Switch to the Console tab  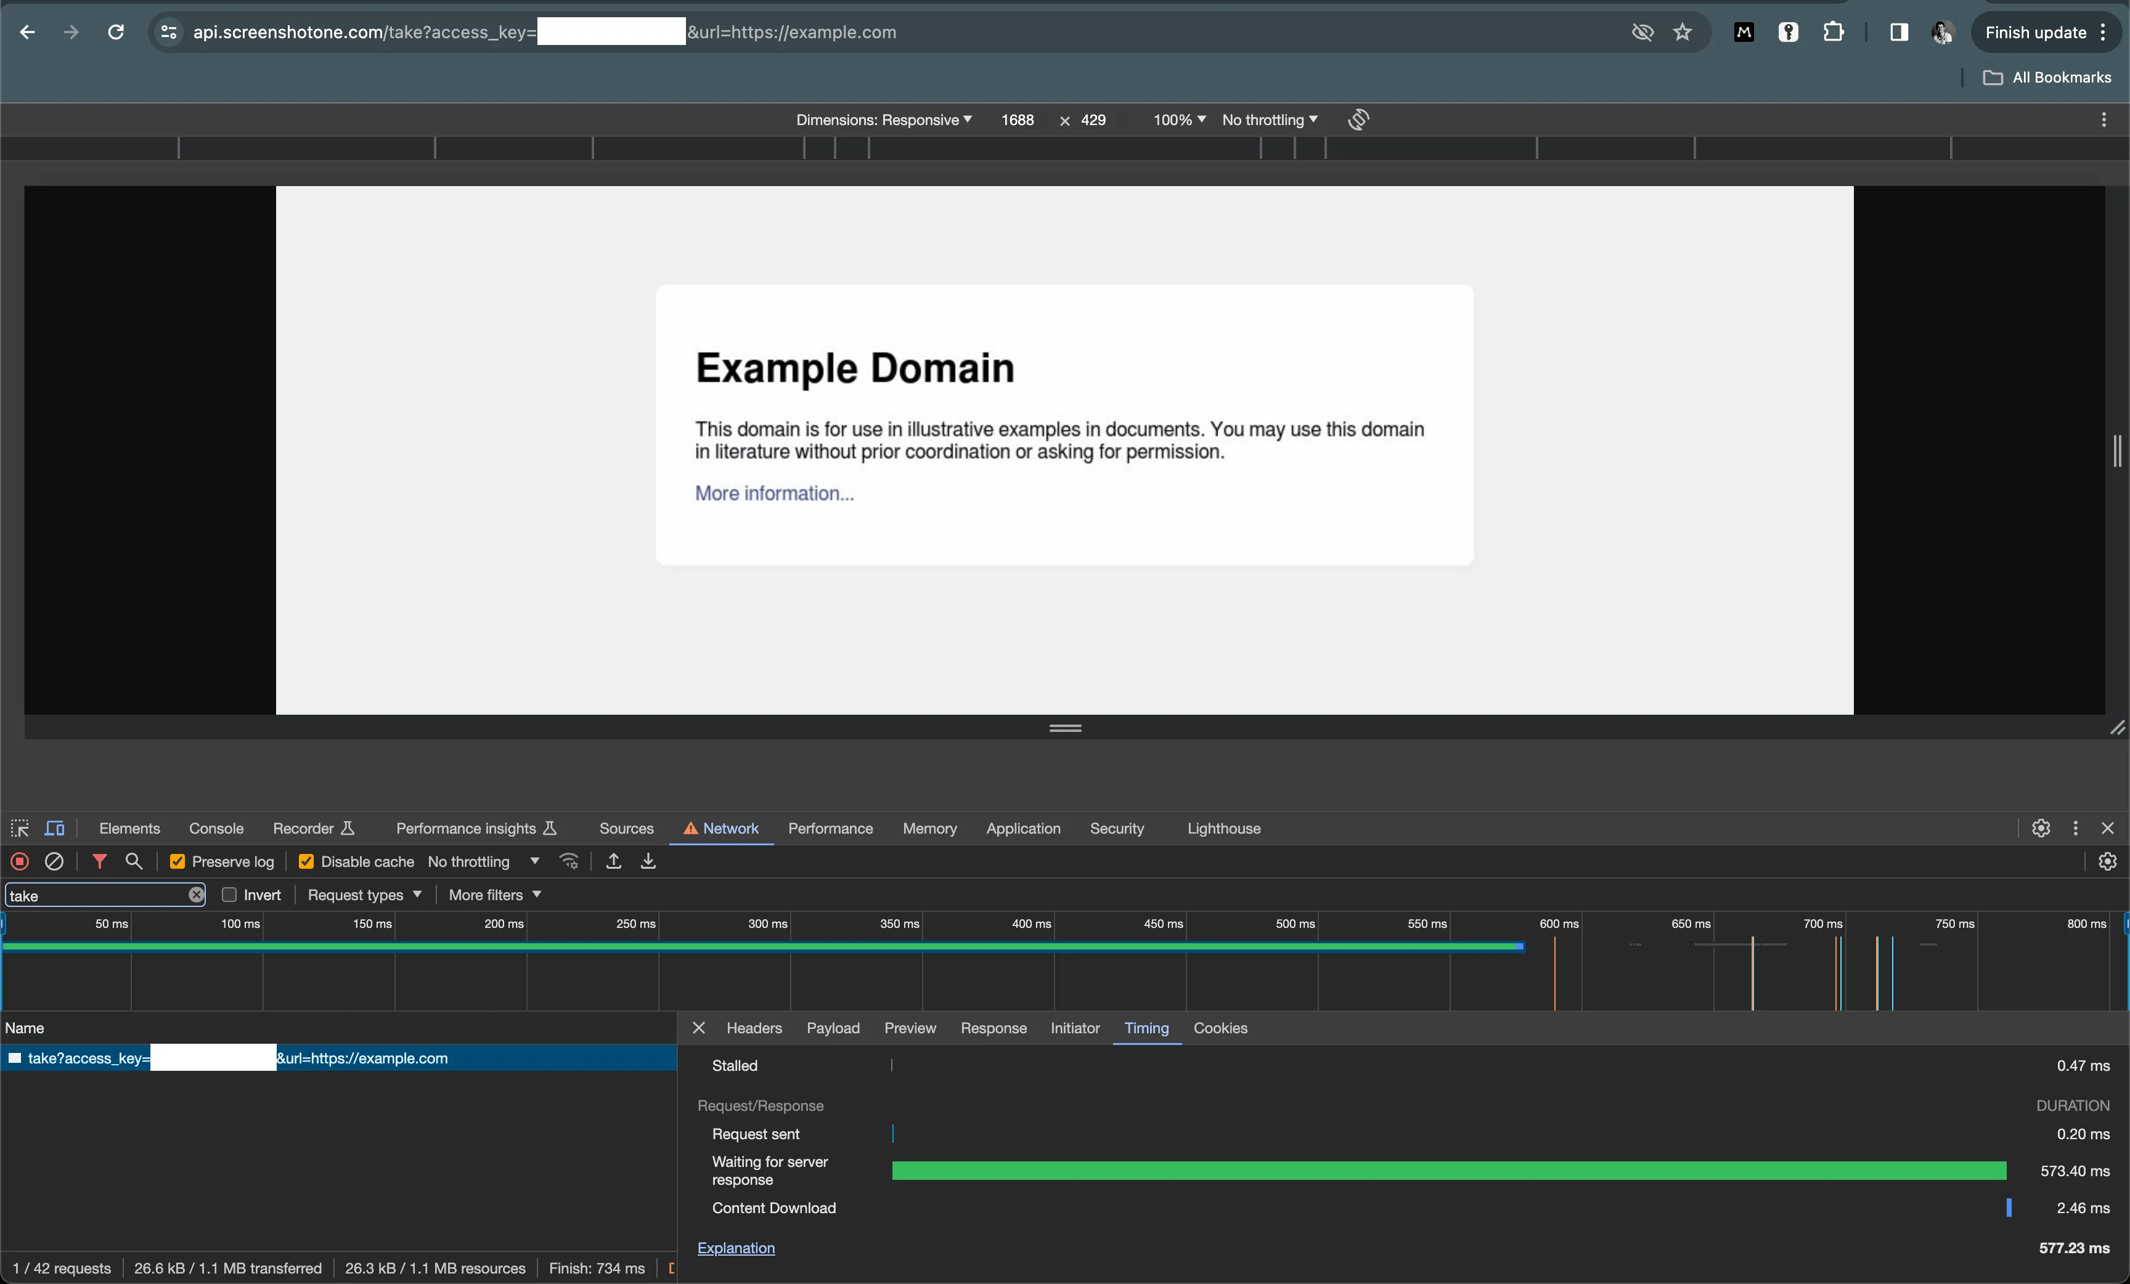(216, 829)
